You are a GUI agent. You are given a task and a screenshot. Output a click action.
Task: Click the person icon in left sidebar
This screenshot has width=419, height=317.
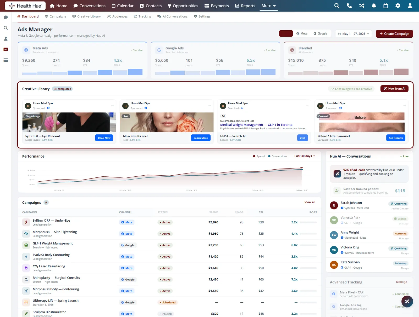tap(6, 39)
